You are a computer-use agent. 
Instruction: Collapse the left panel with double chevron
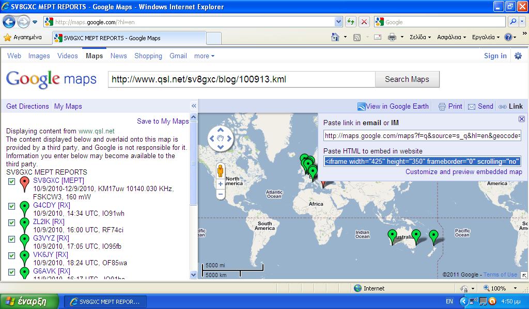tap(194, 106)
